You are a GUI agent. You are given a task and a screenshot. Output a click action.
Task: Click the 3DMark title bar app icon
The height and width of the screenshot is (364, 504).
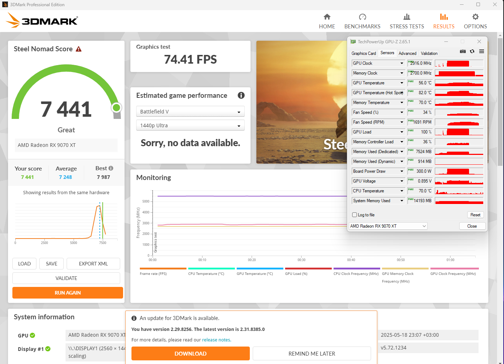click(5, 5)
